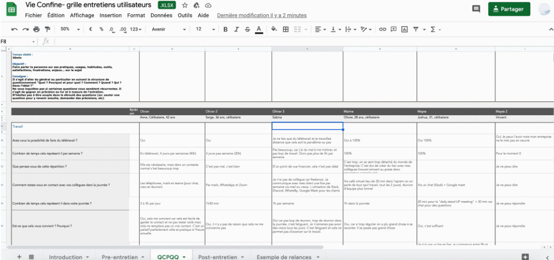Open the comment history icon
This screenshot has height=260, width=554.
tap(476, 9)
